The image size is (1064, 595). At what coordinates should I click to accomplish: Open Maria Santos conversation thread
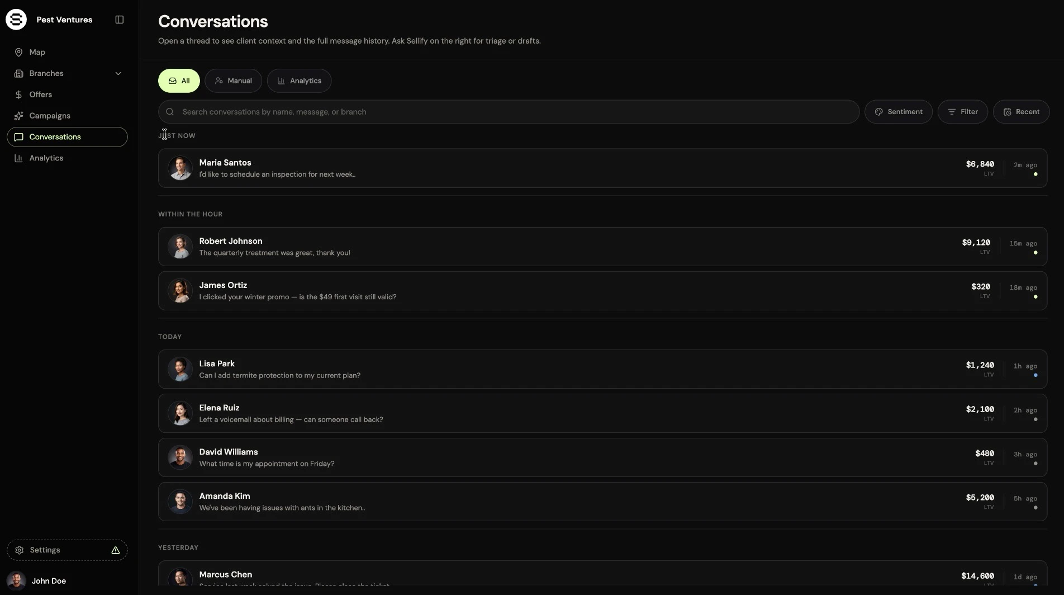click(x=602, y=168)
